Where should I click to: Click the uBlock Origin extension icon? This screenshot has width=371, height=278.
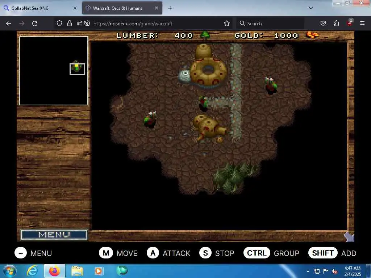pos(350,23)
